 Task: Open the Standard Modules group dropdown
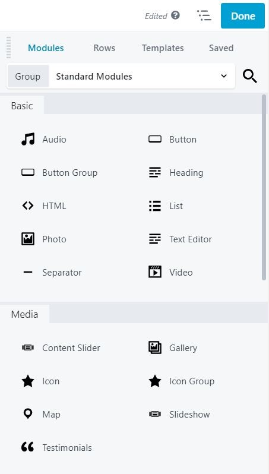click(x=142, y=76)
